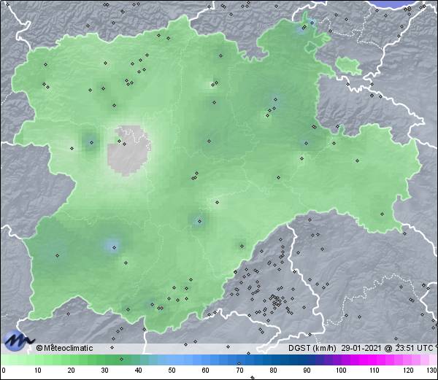Viewport: 438px width, 380px height.
Task: Click the station marker in the dark spot west of grey patch
Action: (x=91, y=142)
